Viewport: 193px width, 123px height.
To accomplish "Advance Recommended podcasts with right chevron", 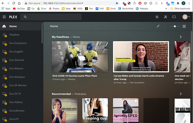I will (181, 94).
